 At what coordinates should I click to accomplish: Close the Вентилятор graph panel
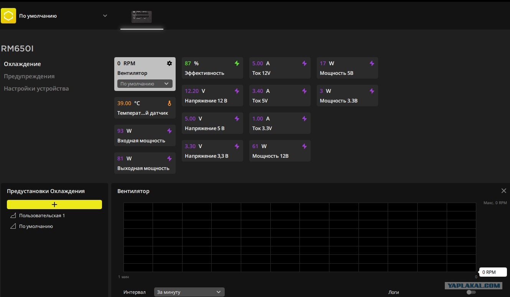(504, 191)
